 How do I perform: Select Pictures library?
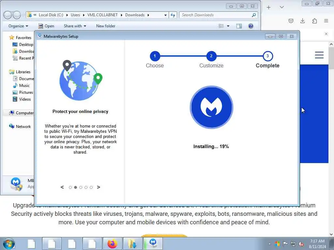23,92
